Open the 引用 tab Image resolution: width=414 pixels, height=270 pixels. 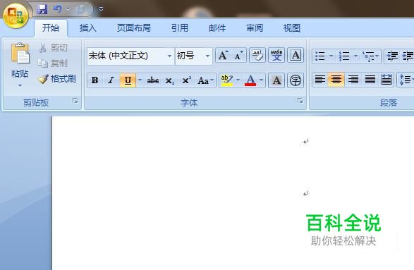(x=180, y=27)
